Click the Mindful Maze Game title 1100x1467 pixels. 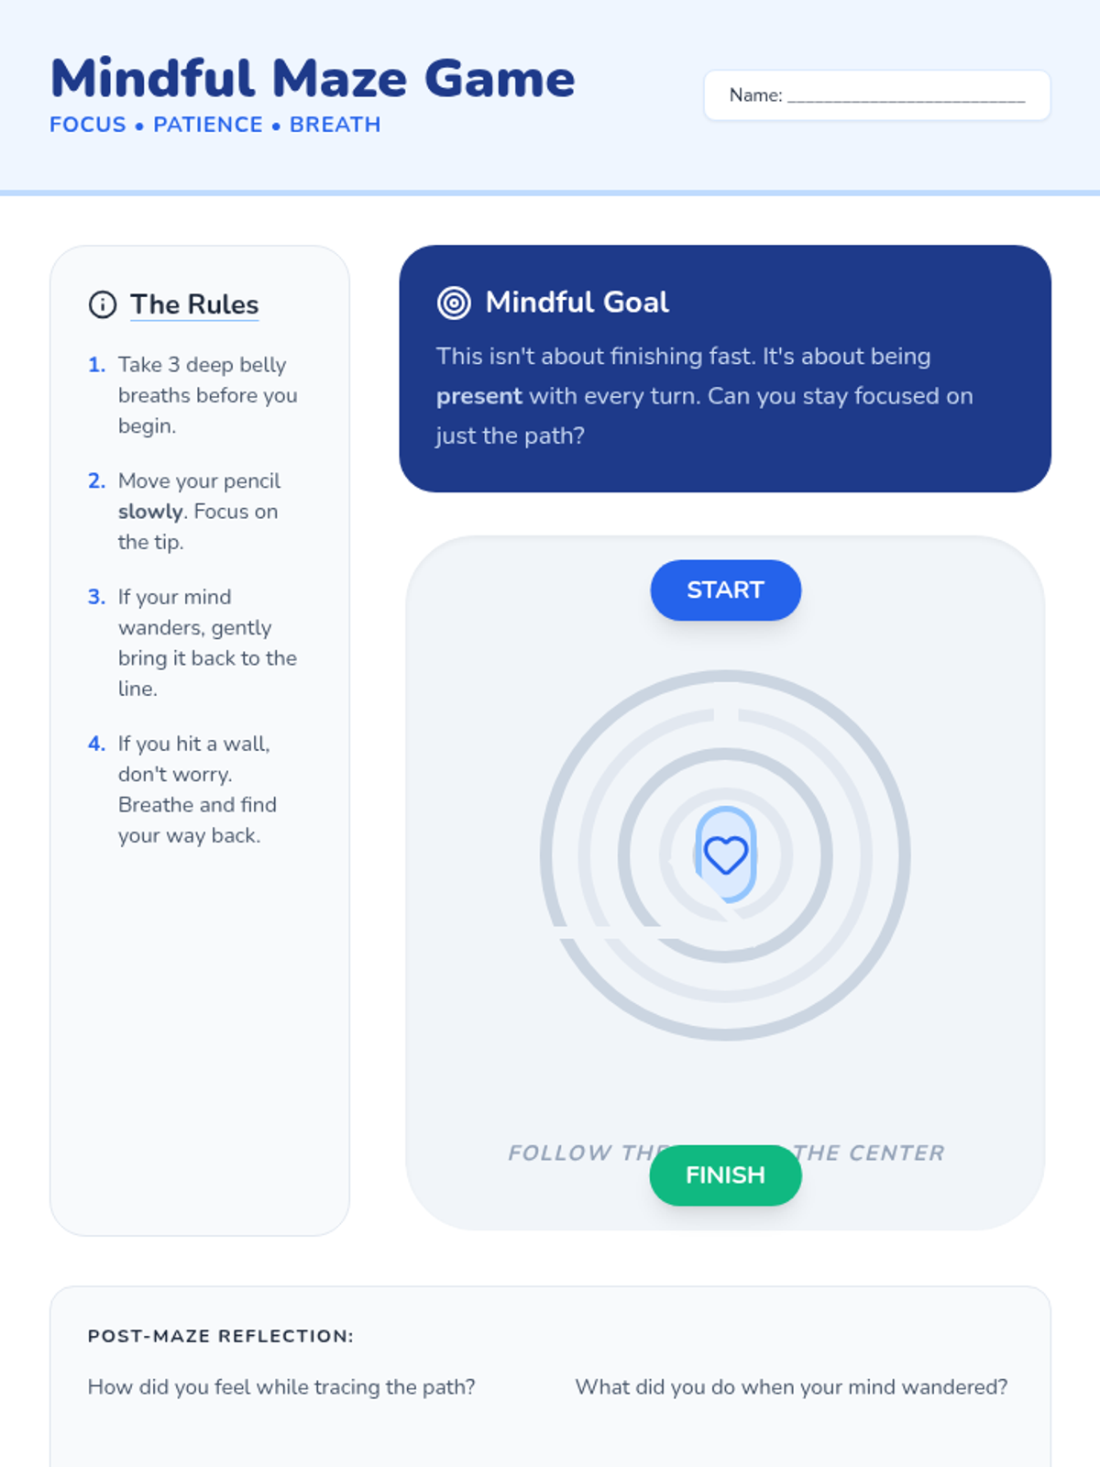313,78
